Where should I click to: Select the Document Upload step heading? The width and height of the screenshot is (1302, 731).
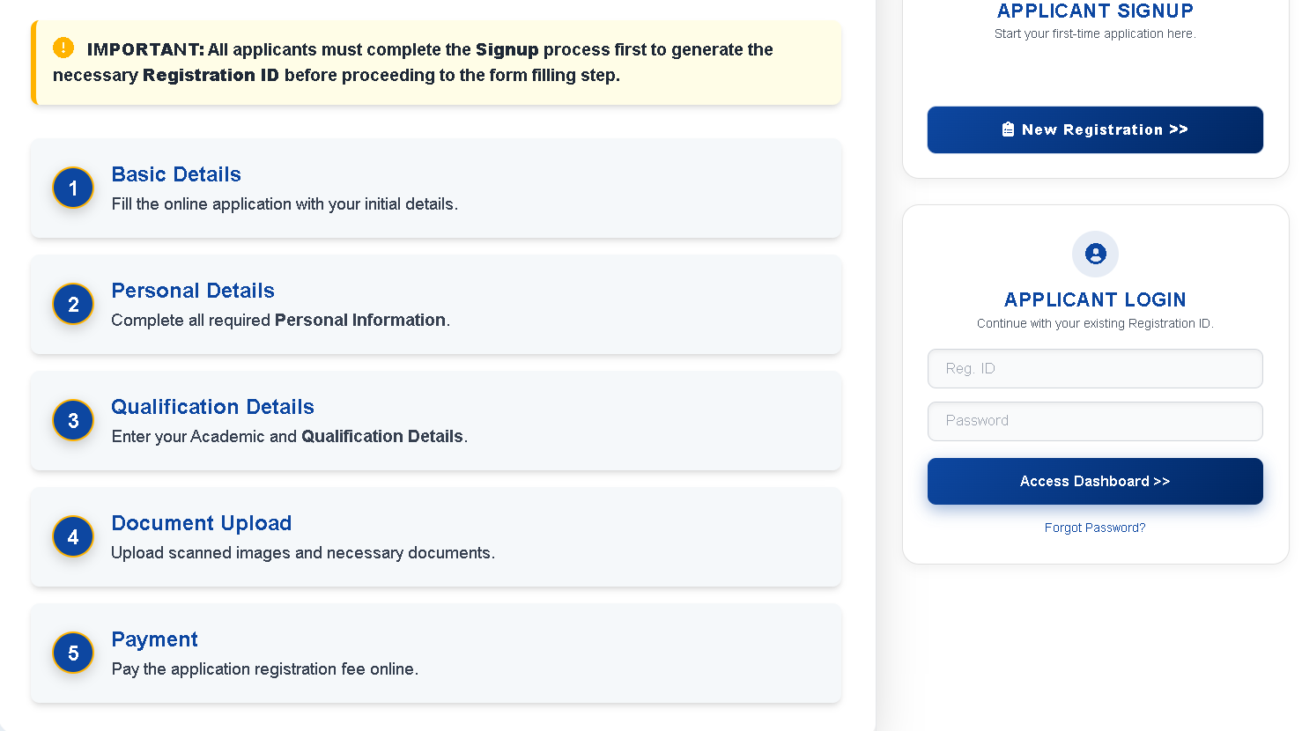point(201,523)
